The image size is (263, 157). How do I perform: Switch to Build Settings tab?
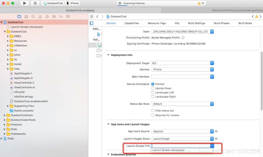(197, 23)
